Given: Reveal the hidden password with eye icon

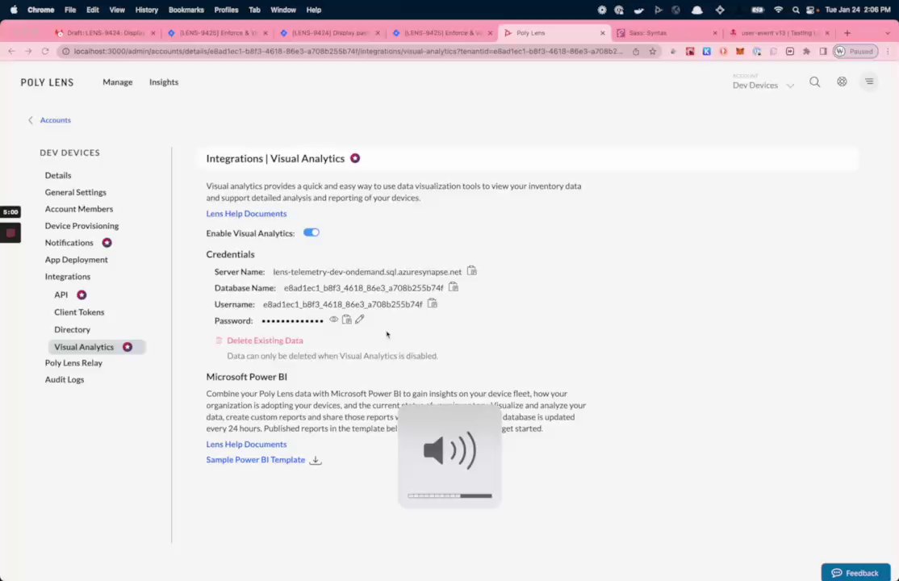Looking at the screenshot, I should [333, 320].
